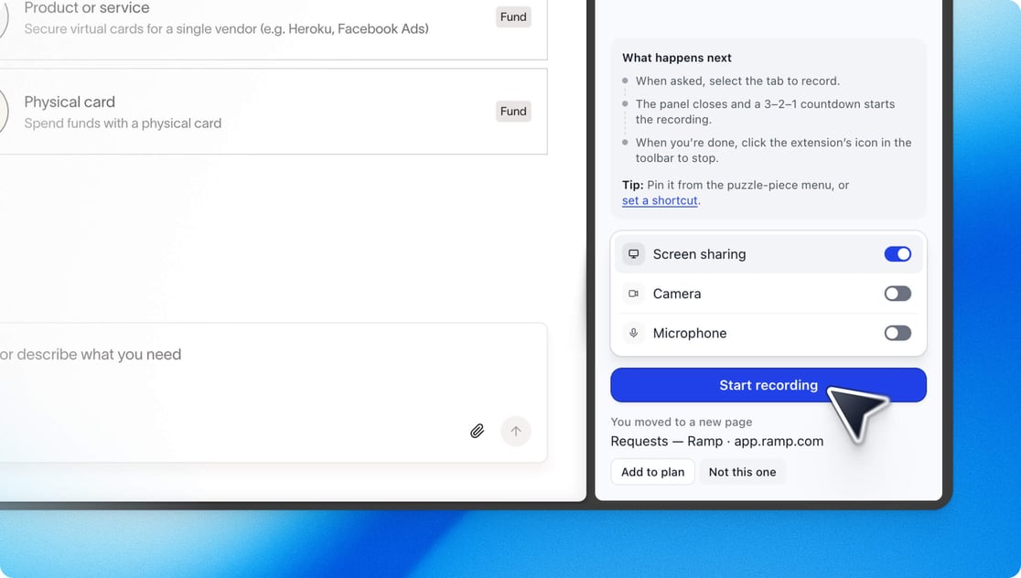The height and width of the screenshot is (578, 1021).
Task: Click Add to plan button
Action: coord(652,472)
